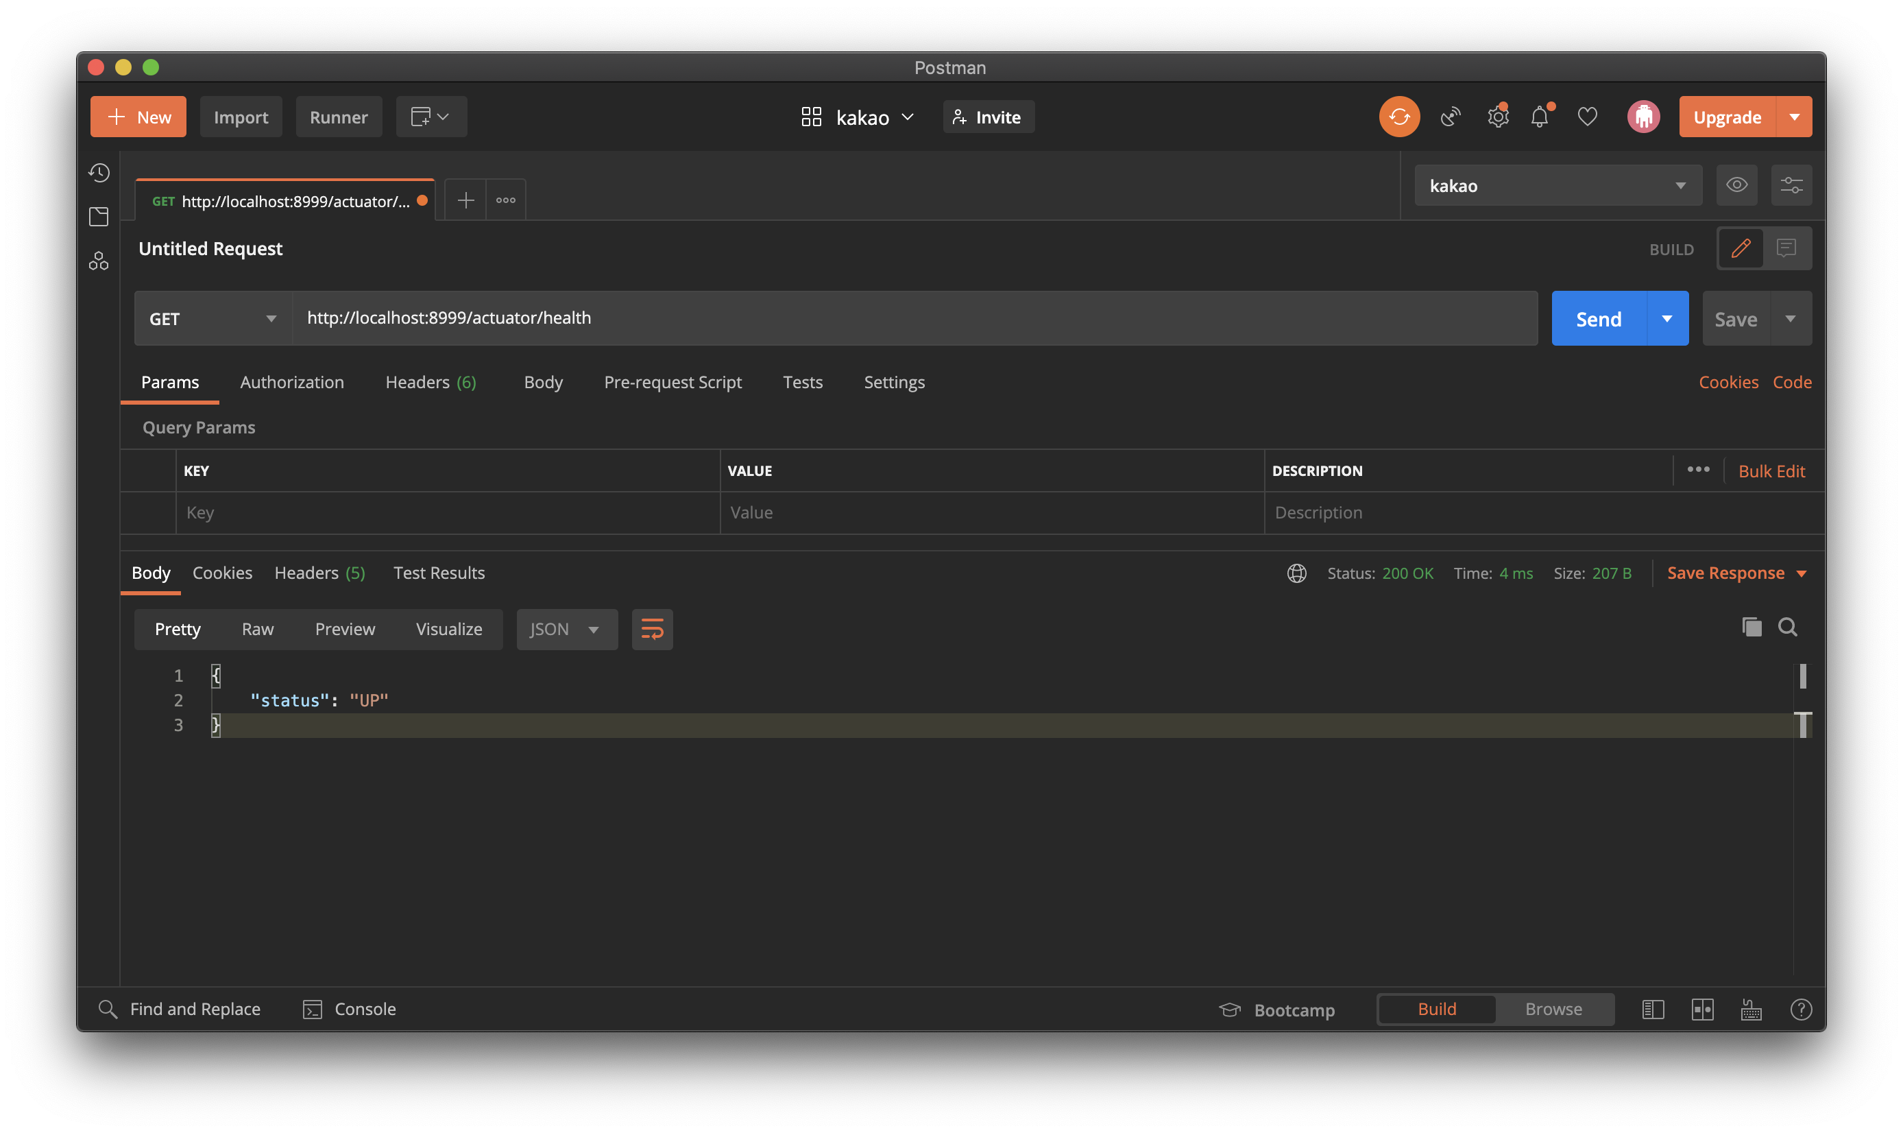Open the Collections sidebar icon
Screen dimensions: 1903x1133
(x=99, y=217)
